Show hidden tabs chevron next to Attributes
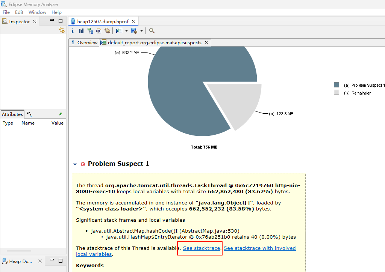This screenshot has height=272, width=385. [x=29, y=114]
